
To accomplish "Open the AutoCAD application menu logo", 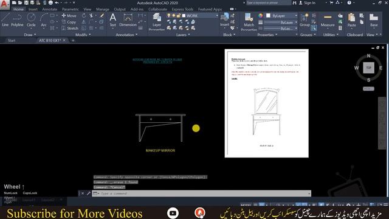I will tap(4, 4).
